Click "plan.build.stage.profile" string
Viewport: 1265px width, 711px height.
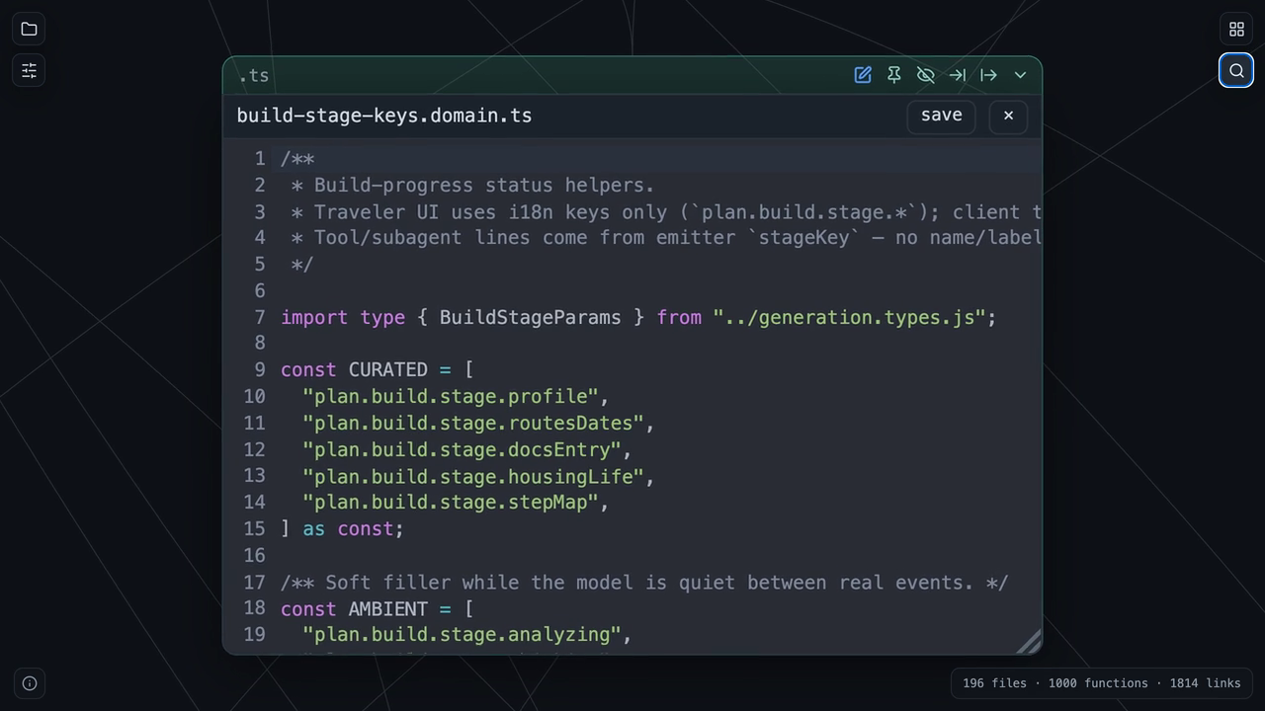[451, 397]
